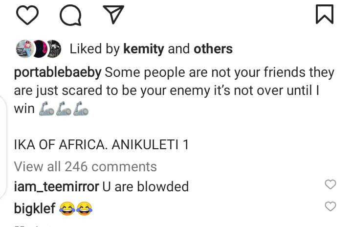View the list of others who liked
Viewport: 352px width, 227px height.
213,49
